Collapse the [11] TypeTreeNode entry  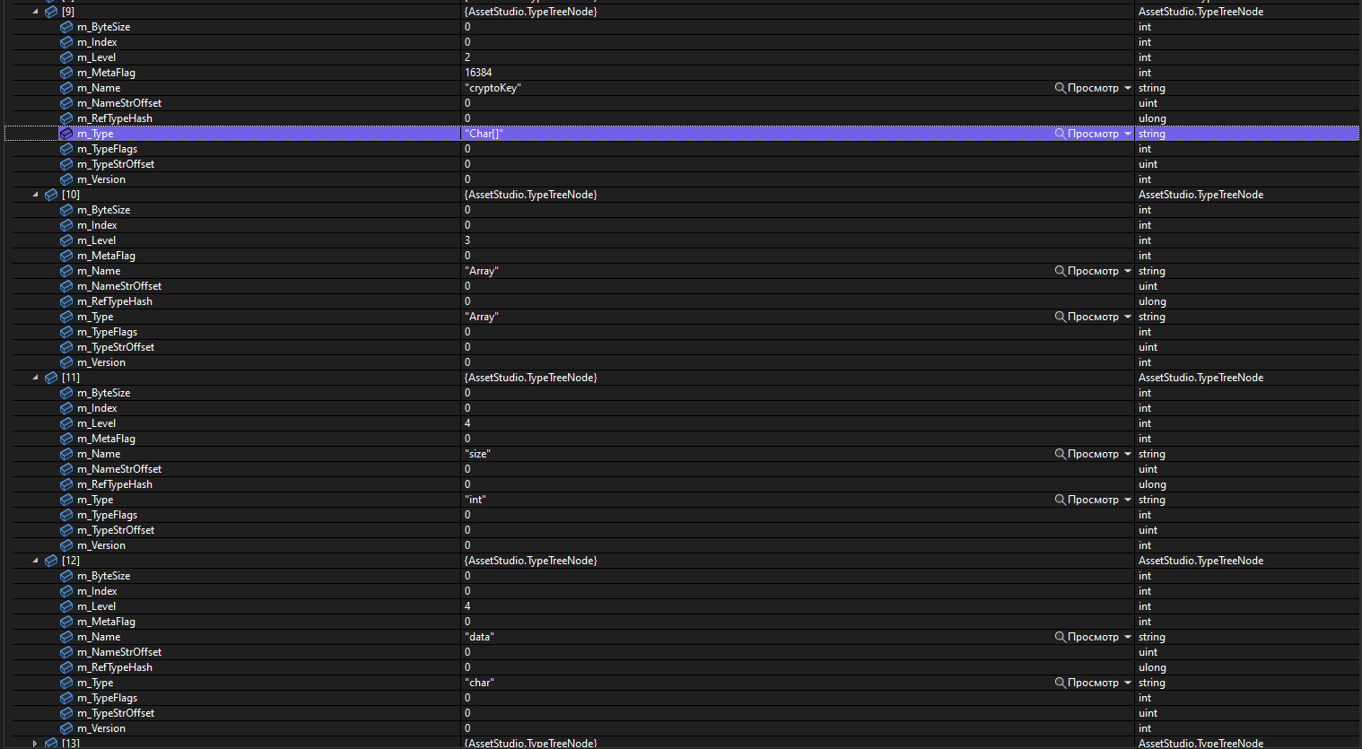[36, 378]
